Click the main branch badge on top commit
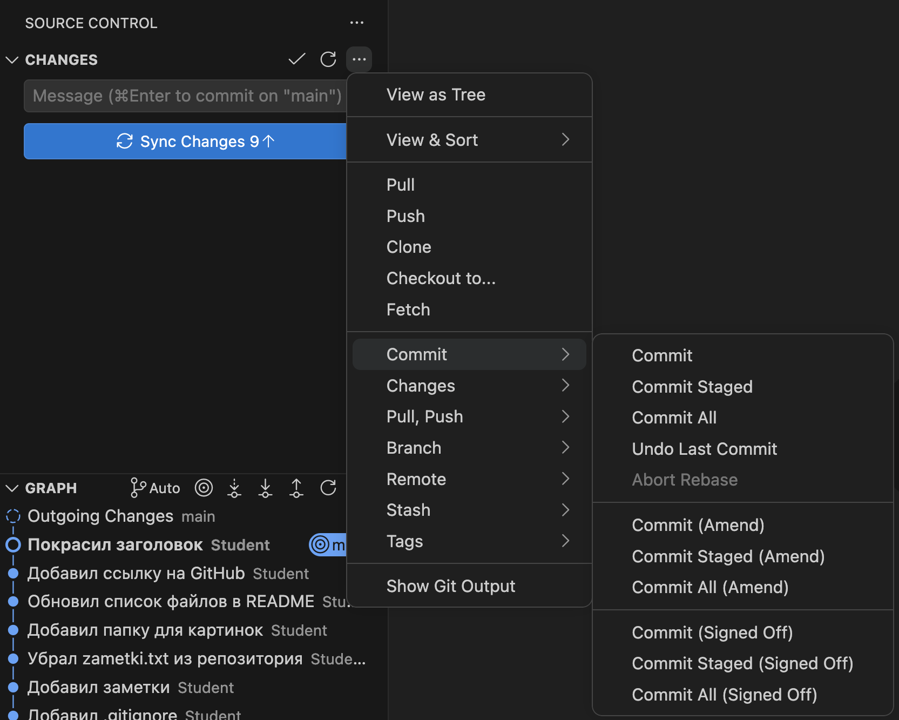 coord(328,545)
